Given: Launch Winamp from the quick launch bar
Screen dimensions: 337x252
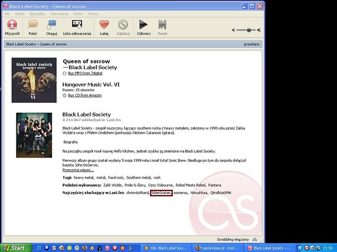Looking at the screenshot, I should pyautogui.click(x=92, y=248).
